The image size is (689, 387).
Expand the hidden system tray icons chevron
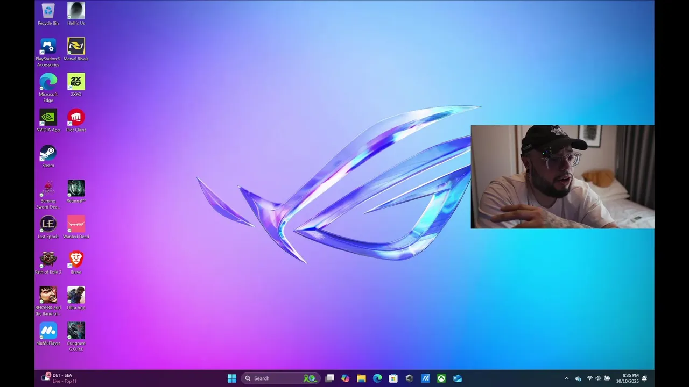(566, 378)
